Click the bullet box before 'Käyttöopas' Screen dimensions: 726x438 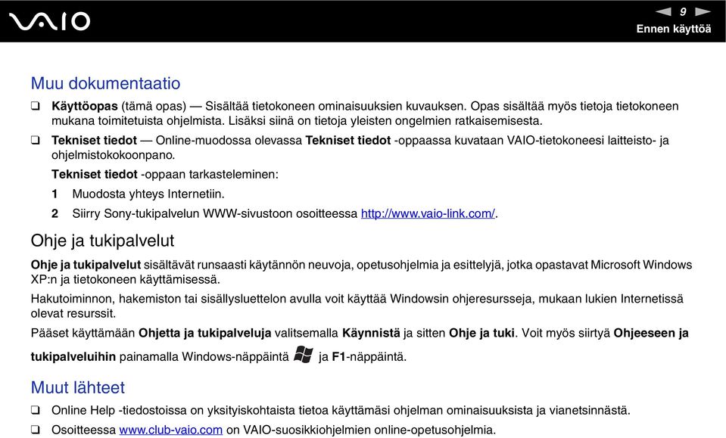click(35, 106)
